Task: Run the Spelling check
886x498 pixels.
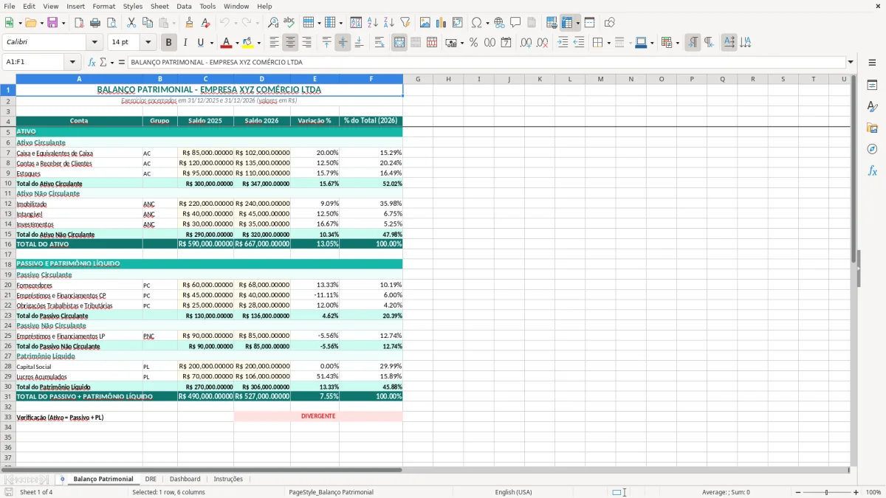Action: click(289, 23)
